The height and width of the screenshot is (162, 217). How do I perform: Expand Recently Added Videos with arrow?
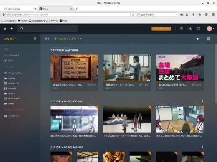203,101
